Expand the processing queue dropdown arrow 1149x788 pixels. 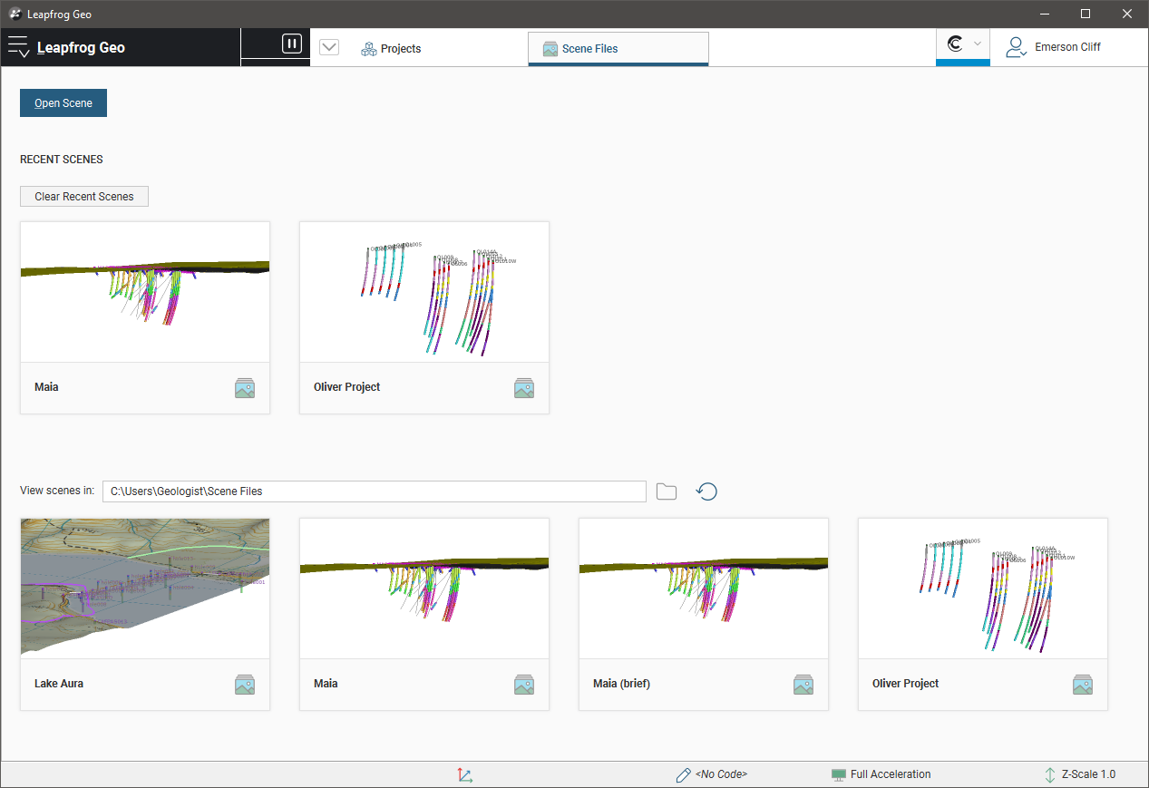tap(329, 47)
